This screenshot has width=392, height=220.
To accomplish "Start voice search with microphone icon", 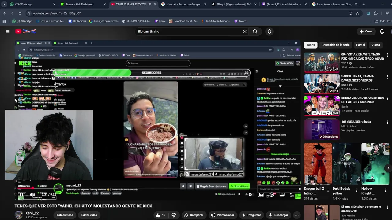I will tap(269, 31).
